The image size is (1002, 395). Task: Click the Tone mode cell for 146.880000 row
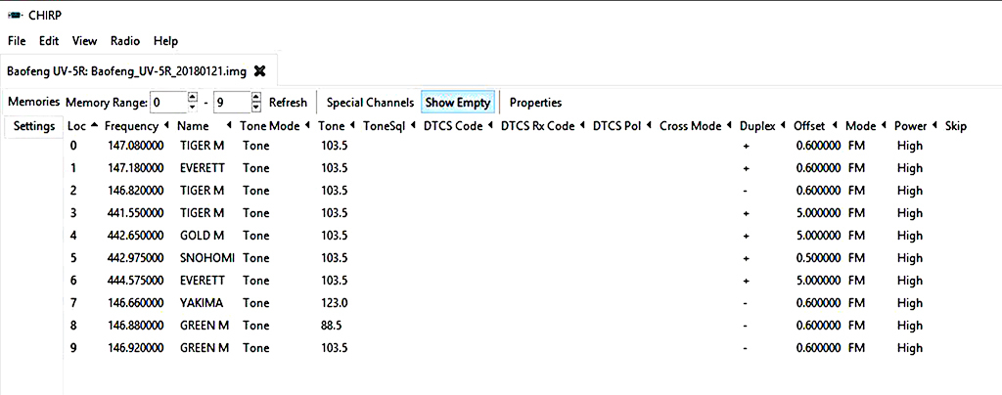(x=256, y=326)
